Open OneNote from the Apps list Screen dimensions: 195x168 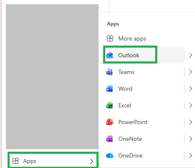pyautogui.click(x=144, y=139)
